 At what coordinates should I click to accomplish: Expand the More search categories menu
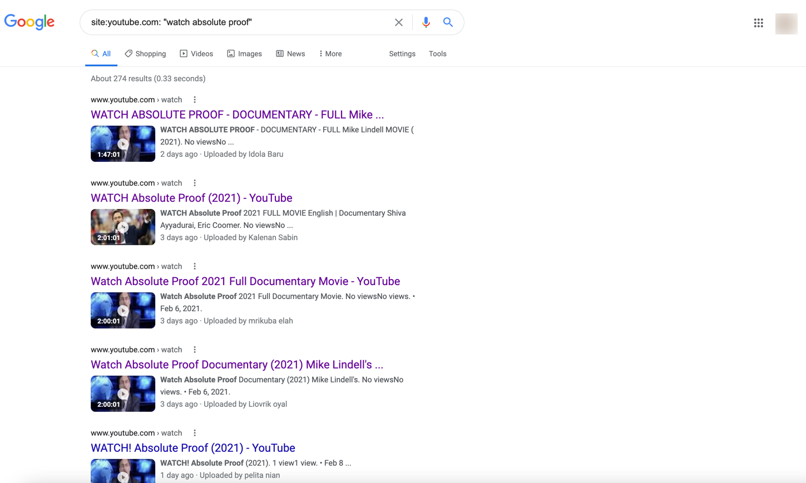click(x=330, y=53)
